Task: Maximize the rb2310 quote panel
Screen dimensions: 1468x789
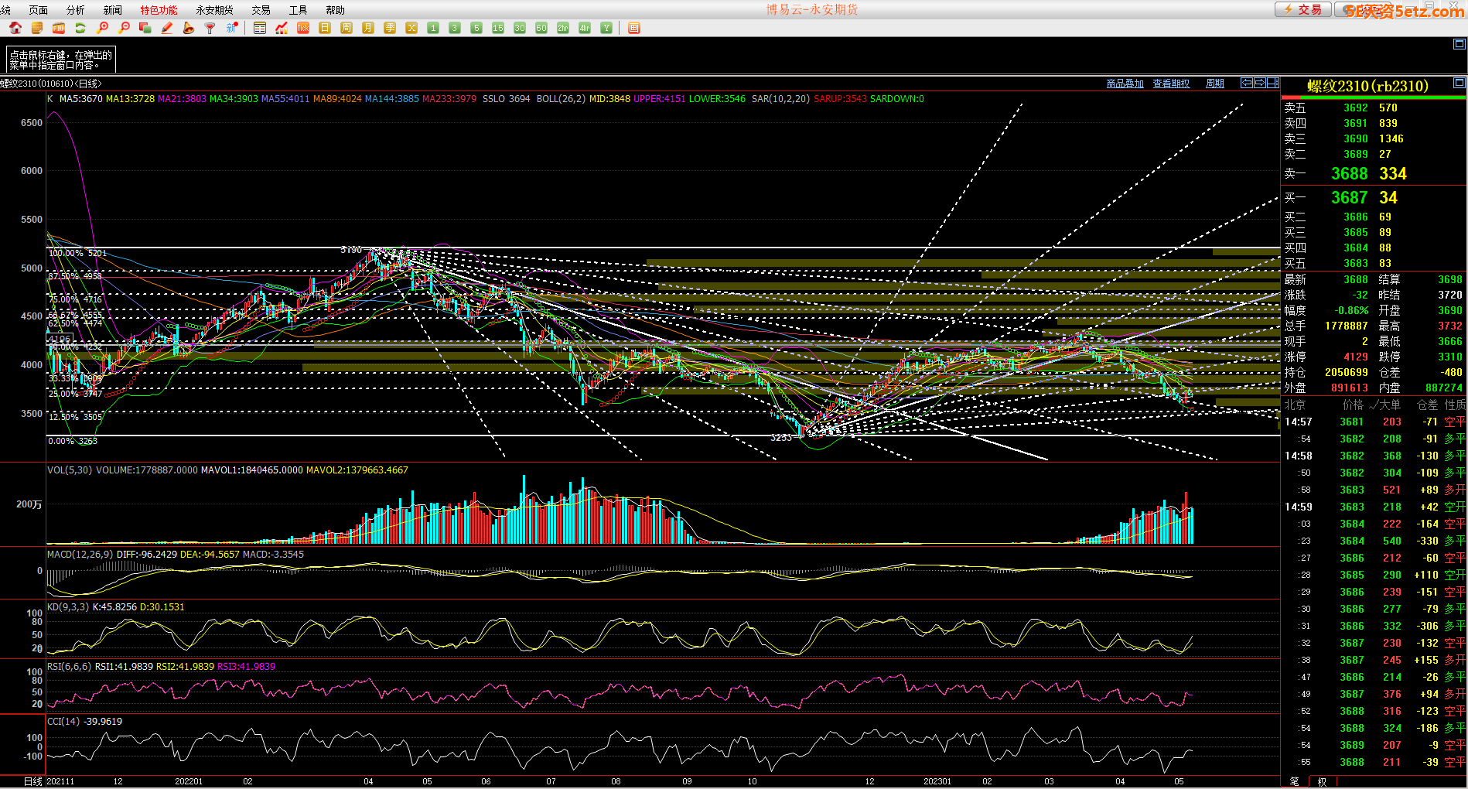Action: coord(1459,83)
